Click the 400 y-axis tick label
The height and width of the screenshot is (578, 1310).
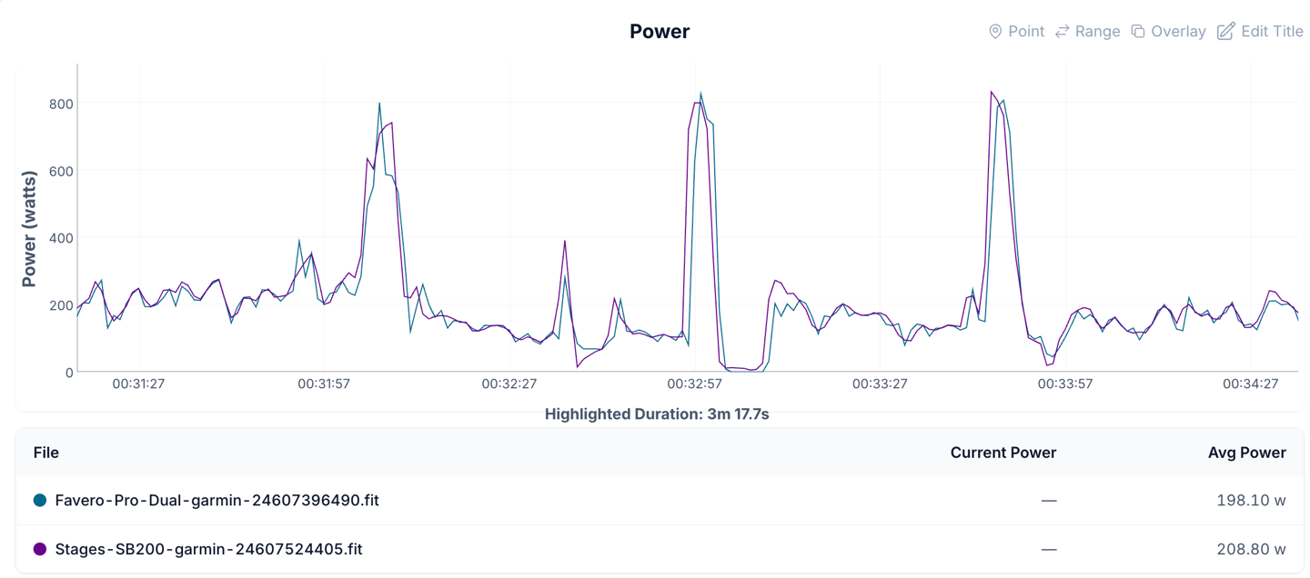[61, 238]
